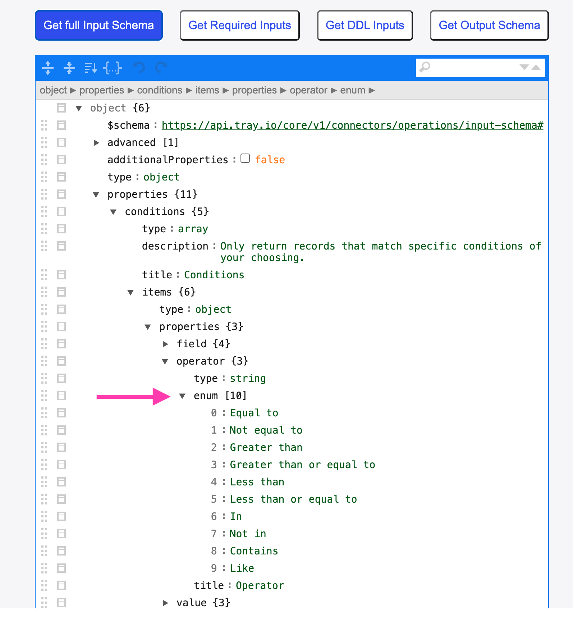The height and width of the screenshot is (617, 573).
Task: Click drag handle of operator {3} row
Action: tap(44, 361)
